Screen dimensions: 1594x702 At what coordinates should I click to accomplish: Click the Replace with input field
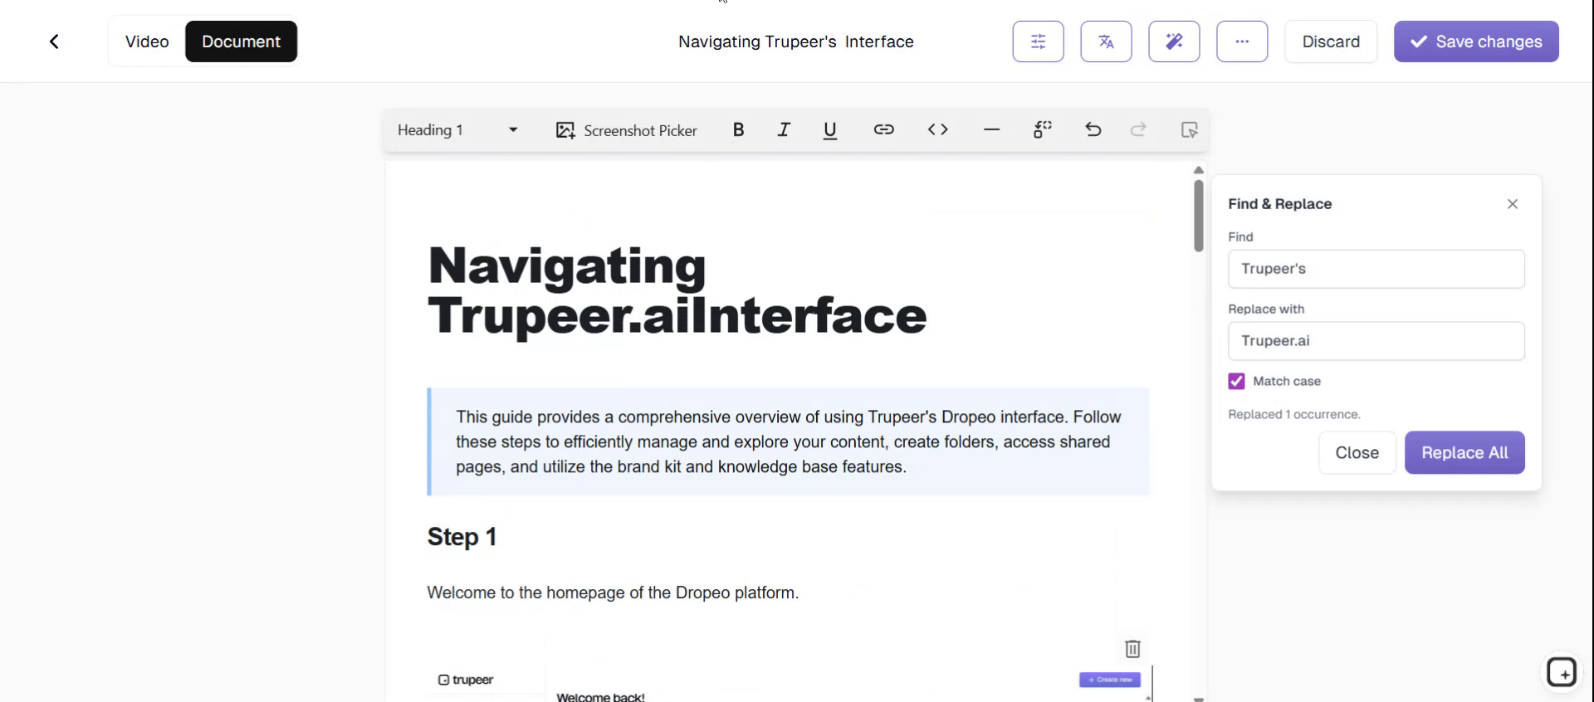[1376, 341]
